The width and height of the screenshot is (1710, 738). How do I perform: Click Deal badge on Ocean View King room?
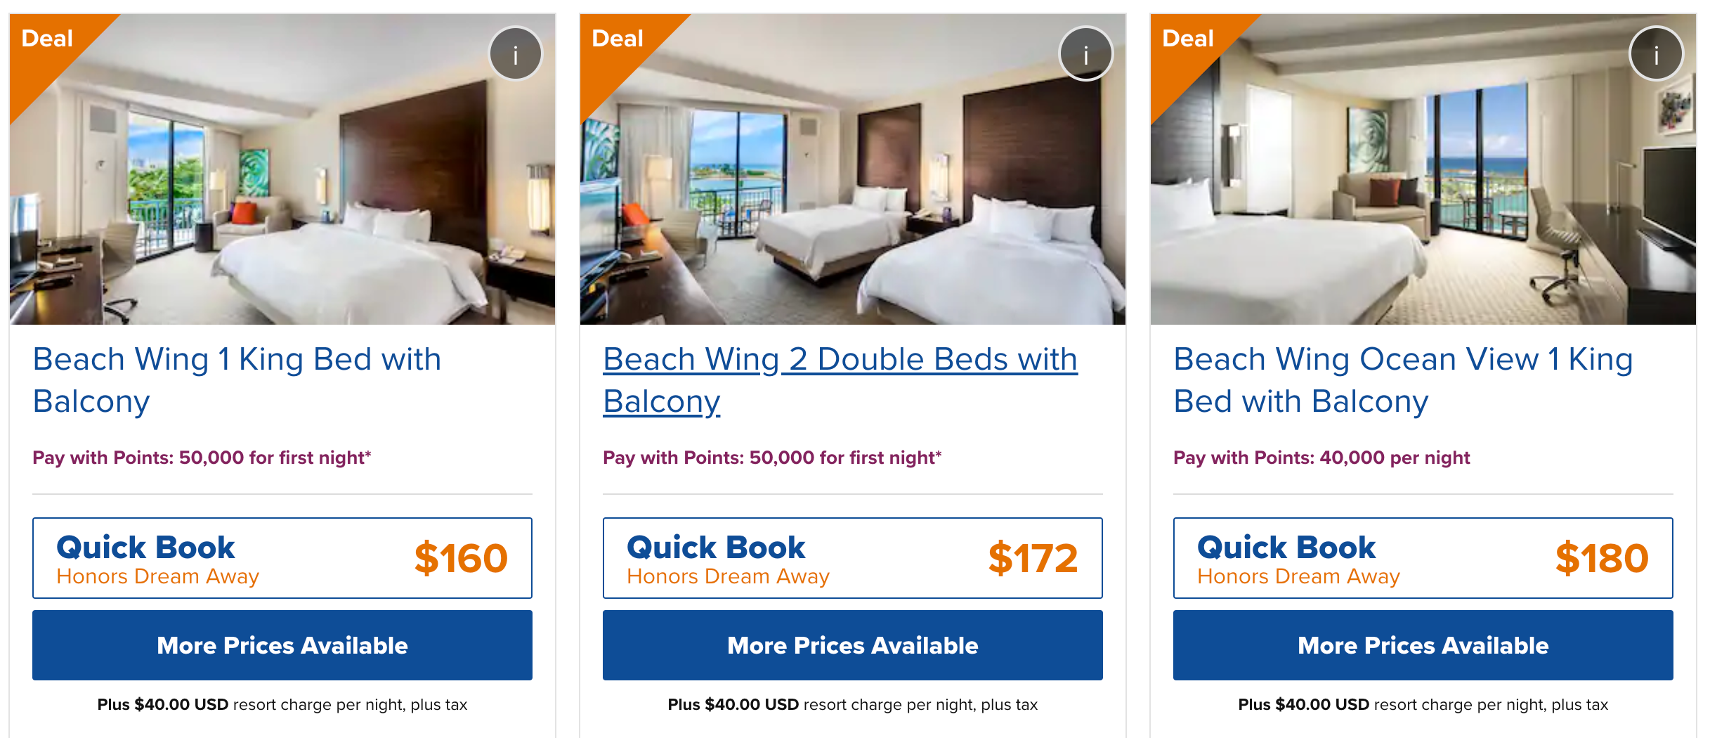(1188, 39)
